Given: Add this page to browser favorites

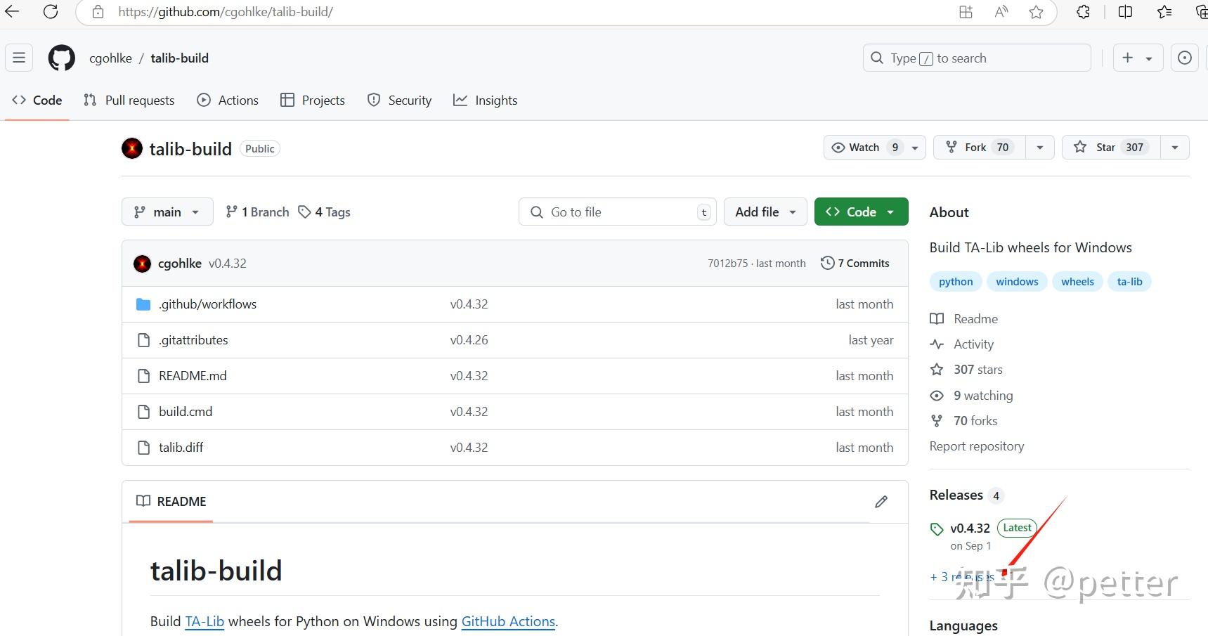Looking at the screenshot, I should (x=1036, y=12).
